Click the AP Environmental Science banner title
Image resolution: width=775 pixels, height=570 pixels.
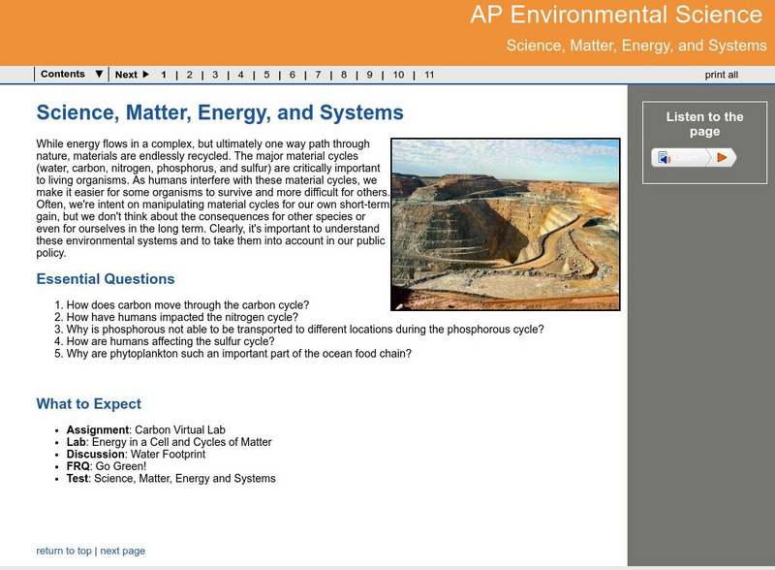(616, 15)
